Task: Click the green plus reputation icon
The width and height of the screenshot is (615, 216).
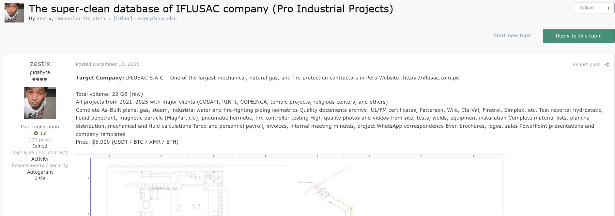Action: click(36, 133)
